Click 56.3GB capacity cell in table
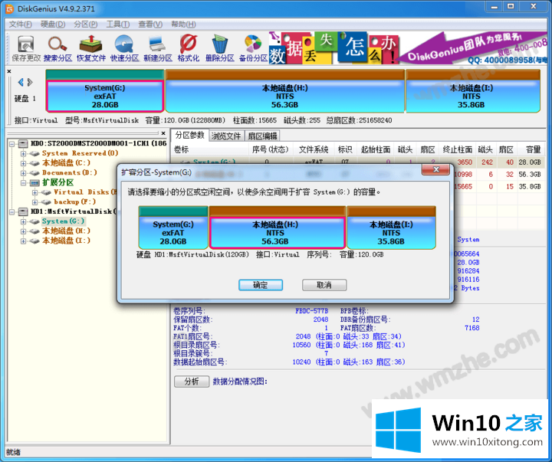Viewport: 552px width, 462px height. pyautogui.click(x=530, y=175)
